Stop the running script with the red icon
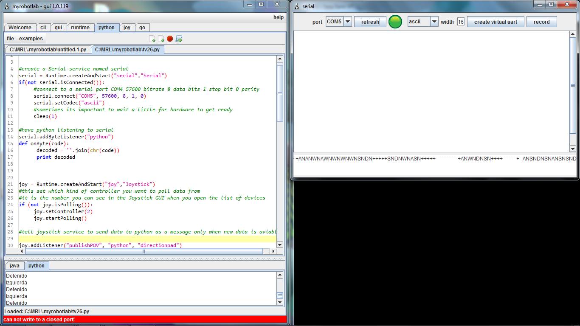 point(170,39)
